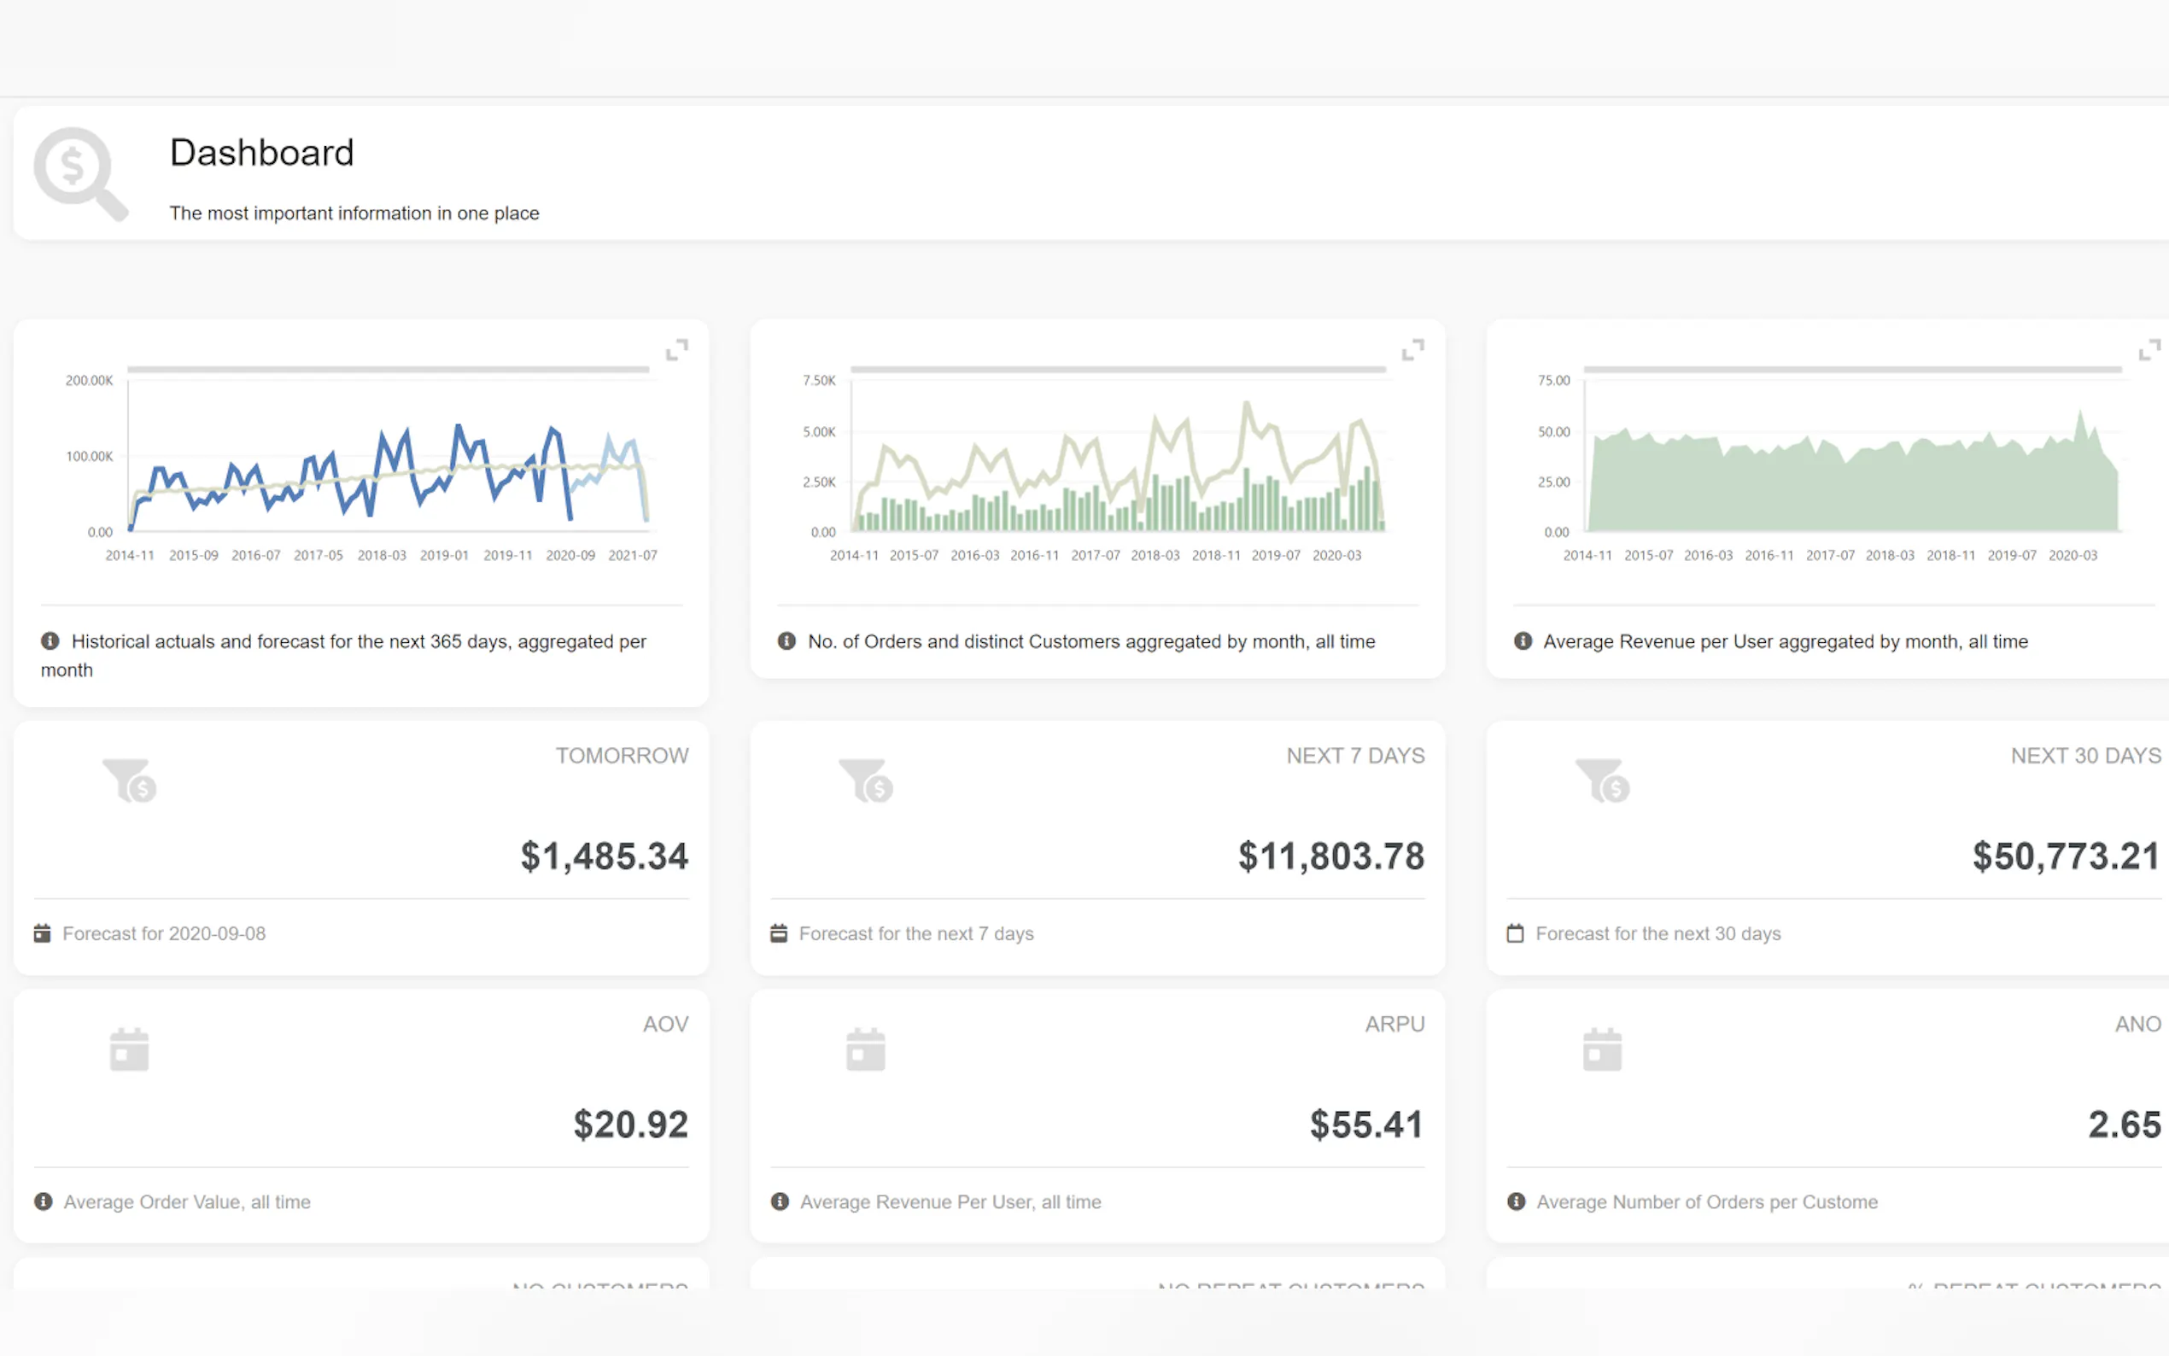Click the funnel icon in the Tomorrow card

(129, 780)
